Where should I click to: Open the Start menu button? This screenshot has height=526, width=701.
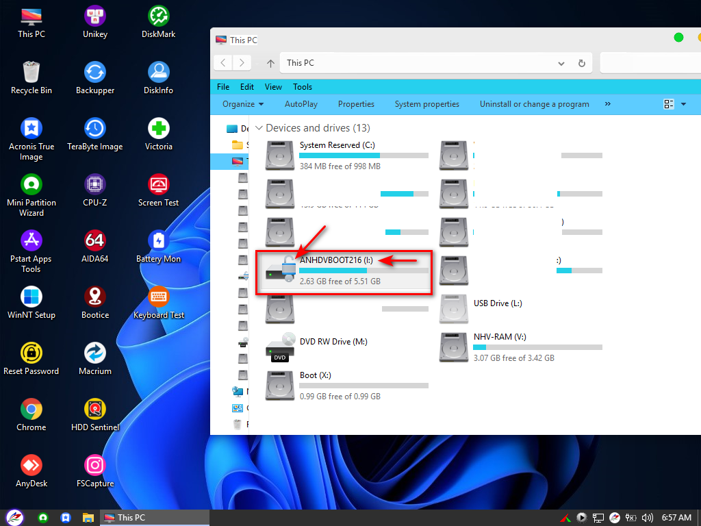(x=14, y=518)
